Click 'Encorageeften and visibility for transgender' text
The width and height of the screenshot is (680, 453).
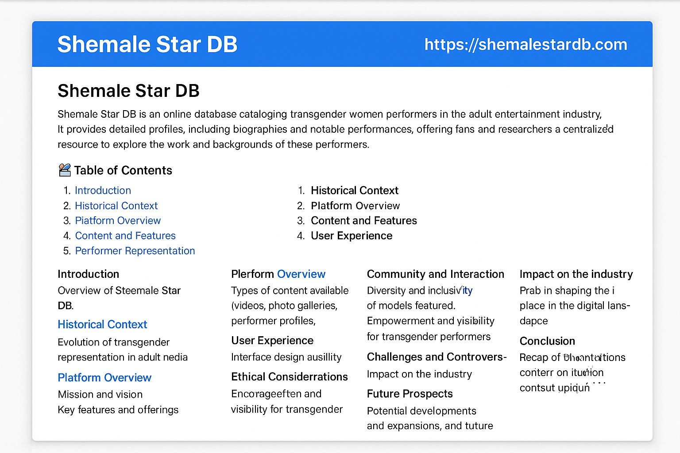pyautogui.click(x=287, y=401)
